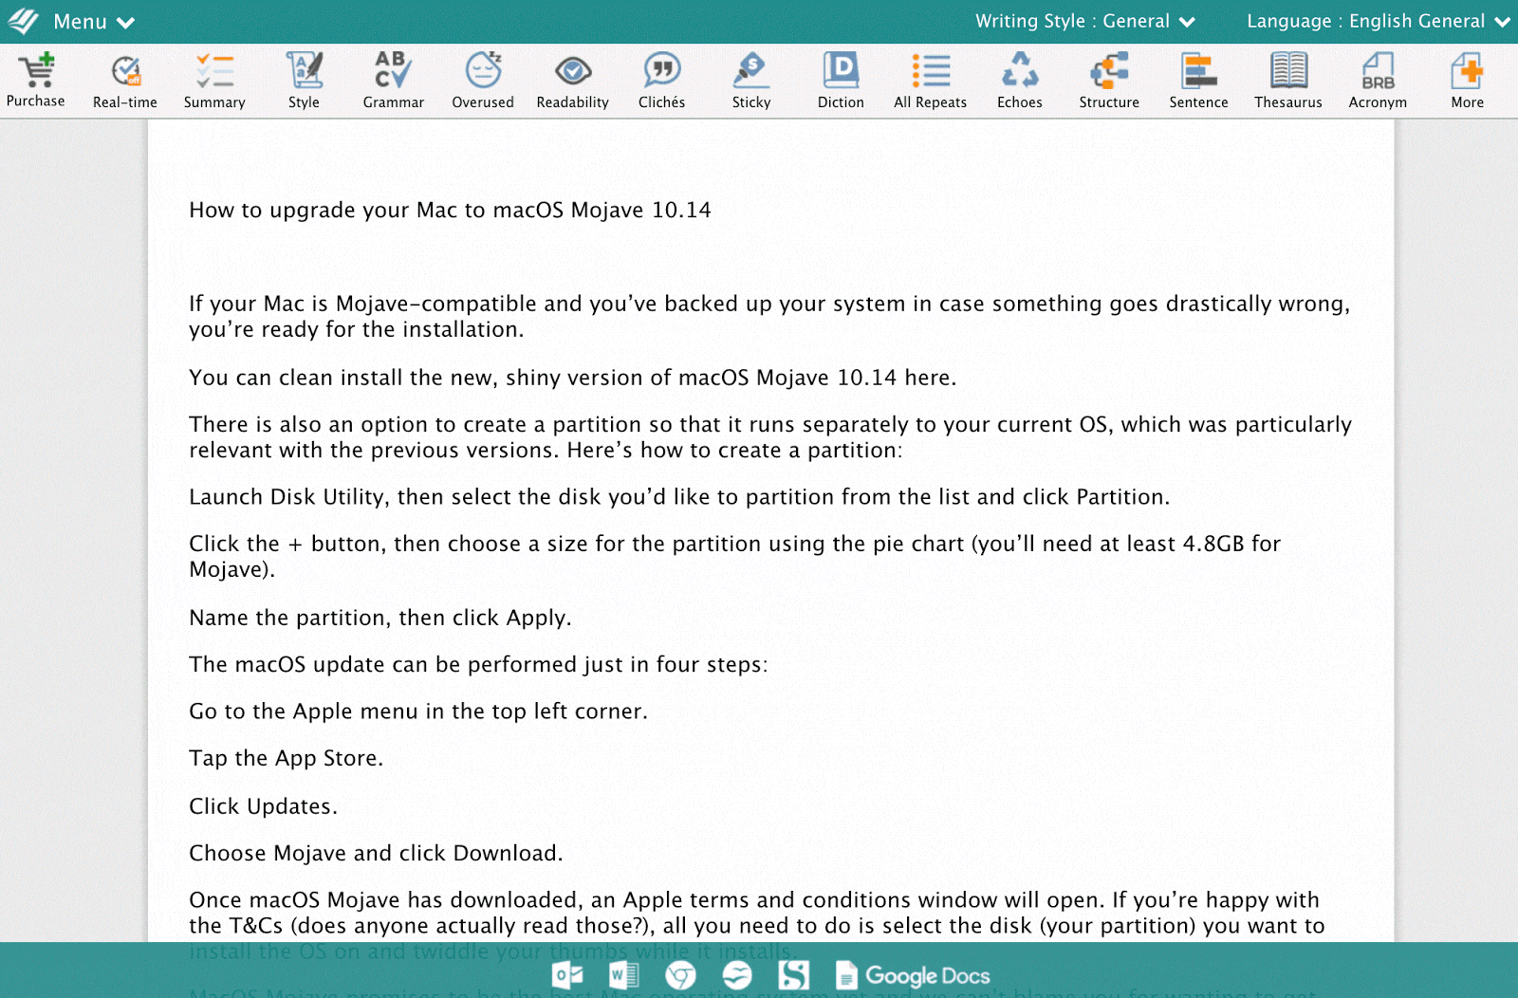Click the 'Launch Disk Utility' sentence
Screen dimensions: 1518x998
point(679,497)
